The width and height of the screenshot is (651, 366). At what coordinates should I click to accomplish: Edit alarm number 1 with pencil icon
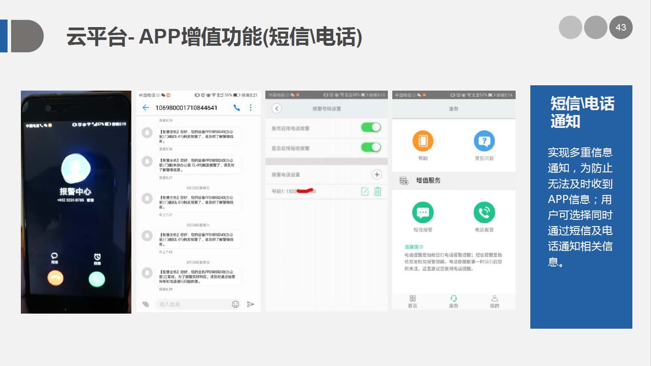tap(365, 191)
